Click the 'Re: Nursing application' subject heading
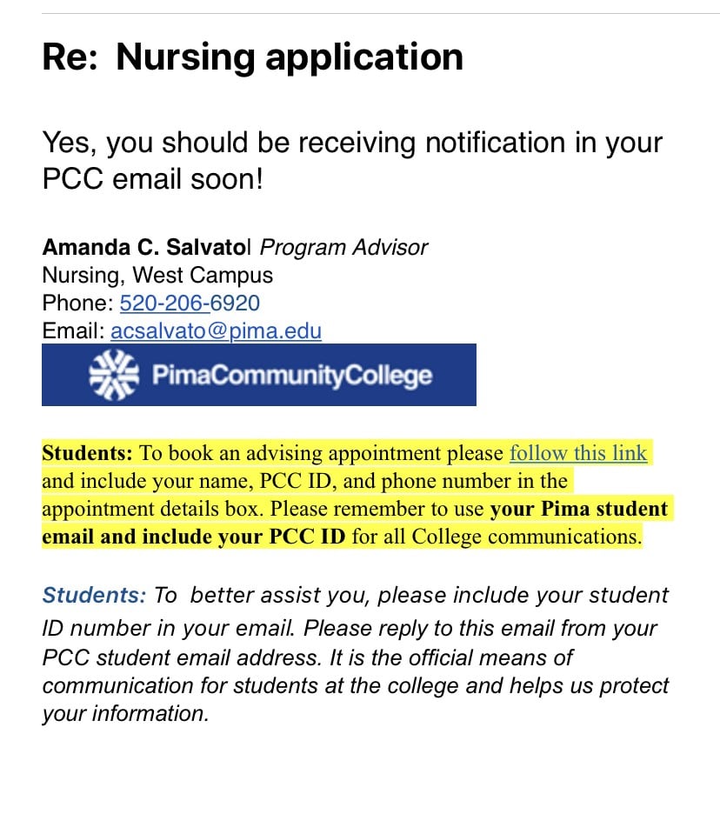Image resolution: width=720 pixels, height=814 pixels. click(252, 57)
